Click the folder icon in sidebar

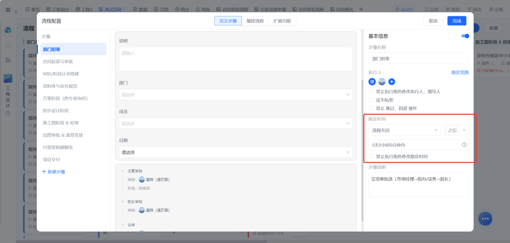(x=8, y=60)
